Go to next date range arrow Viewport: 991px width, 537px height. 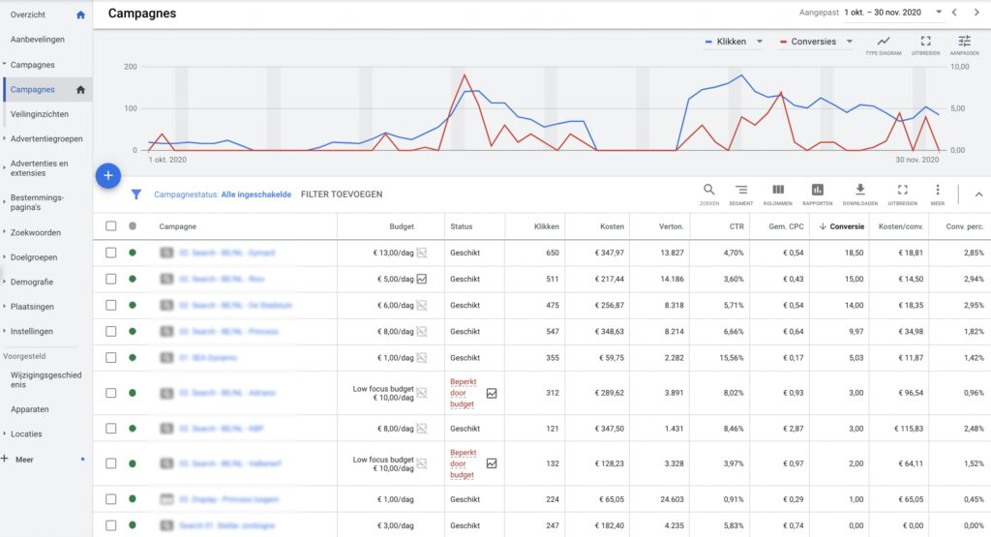(x=976, y=12)
